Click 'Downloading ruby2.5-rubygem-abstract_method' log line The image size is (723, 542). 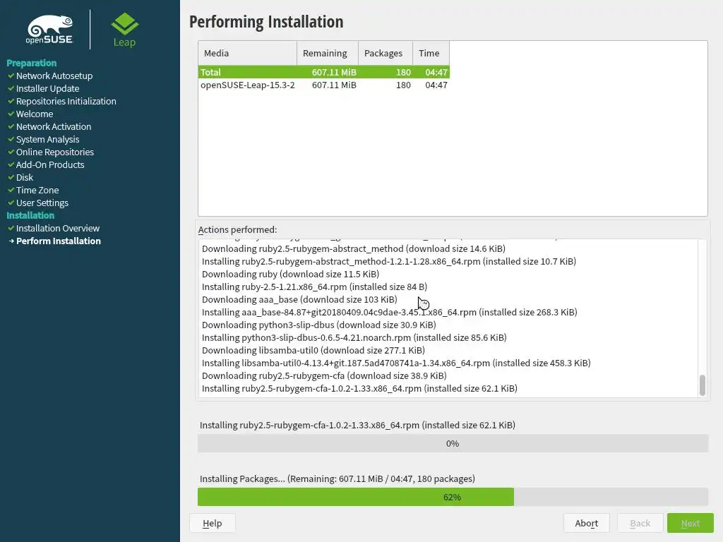tap(354, 248)
